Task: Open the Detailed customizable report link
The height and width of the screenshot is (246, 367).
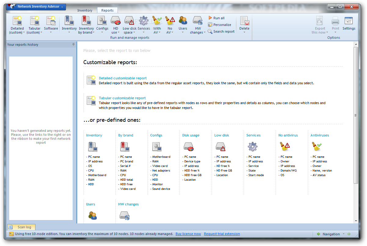Action: (123, 78)
